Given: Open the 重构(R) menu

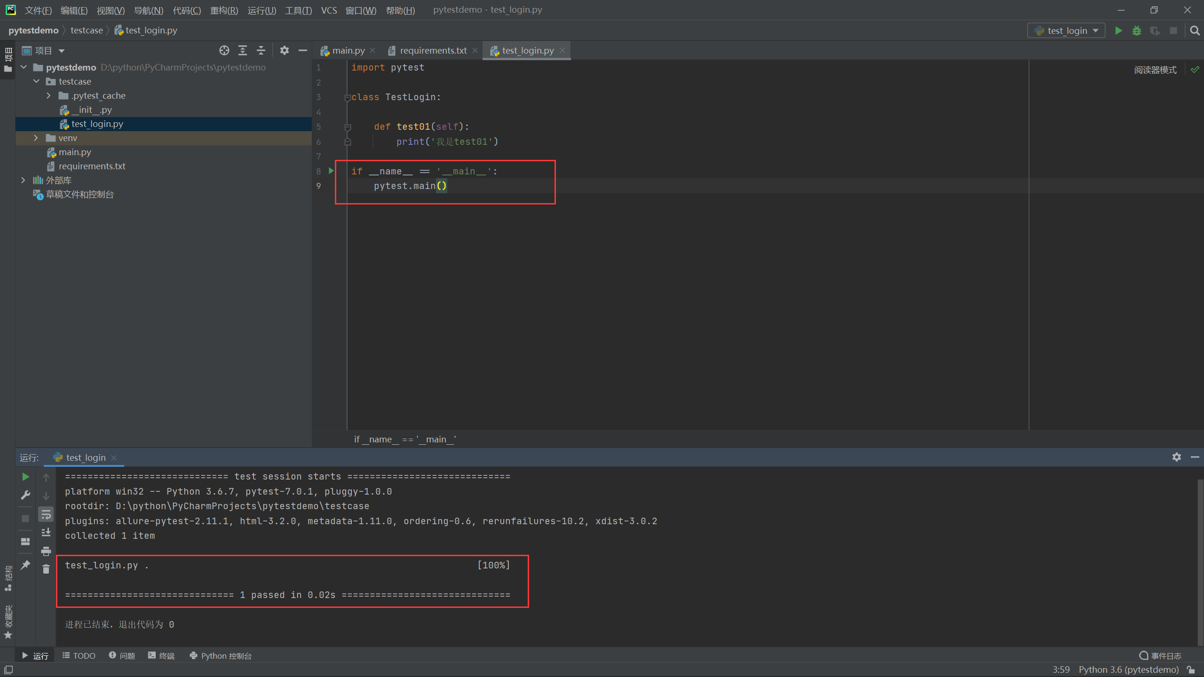Looking at the screenshot, I should click(x=224, y=10).
